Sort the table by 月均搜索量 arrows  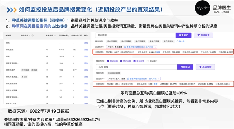68,36
